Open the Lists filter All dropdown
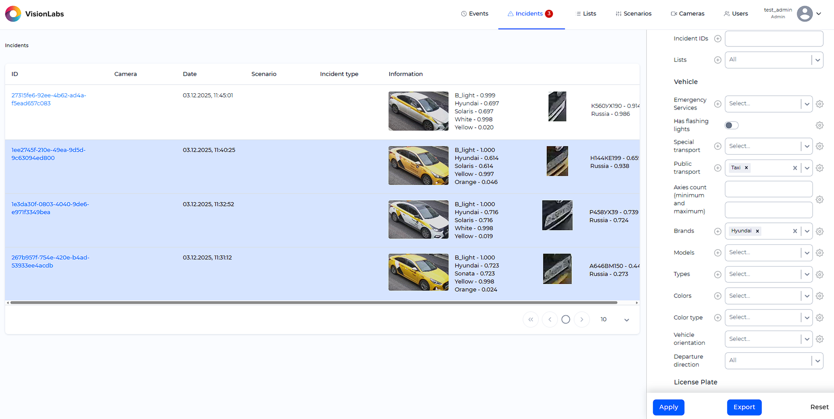 click(773, 60)
